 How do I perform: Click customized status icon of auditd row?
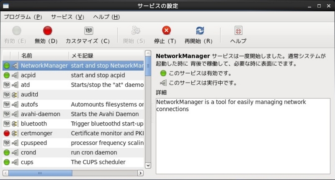tap(7, 94)
